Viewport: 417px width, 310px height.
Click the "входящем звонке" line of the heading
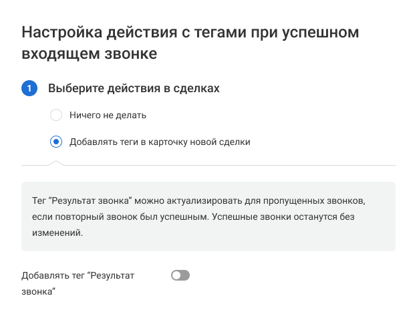pos(90,54)
